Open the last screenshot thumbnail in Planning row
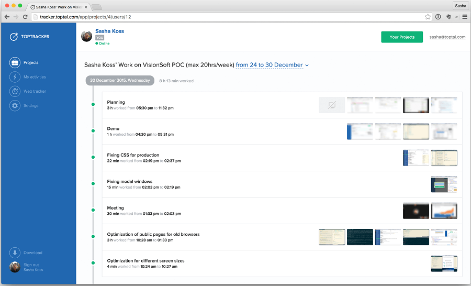 tap(444, 105)
